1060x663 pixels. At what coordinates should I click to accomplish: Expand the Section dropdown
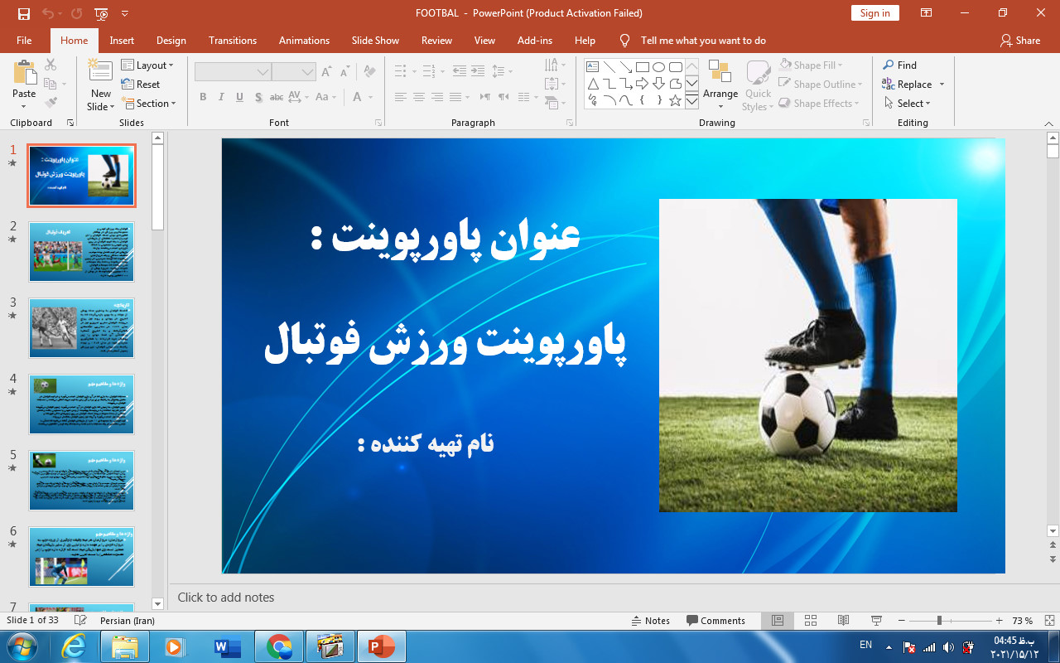[x=150, y=103]
